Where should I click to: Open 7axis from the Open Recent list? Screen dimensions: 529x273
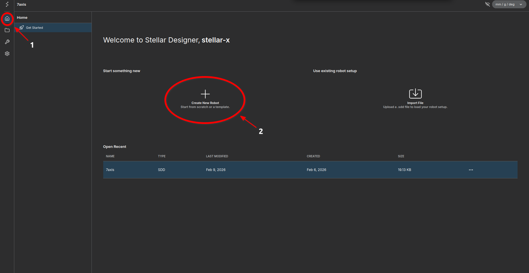coord(110,170)
